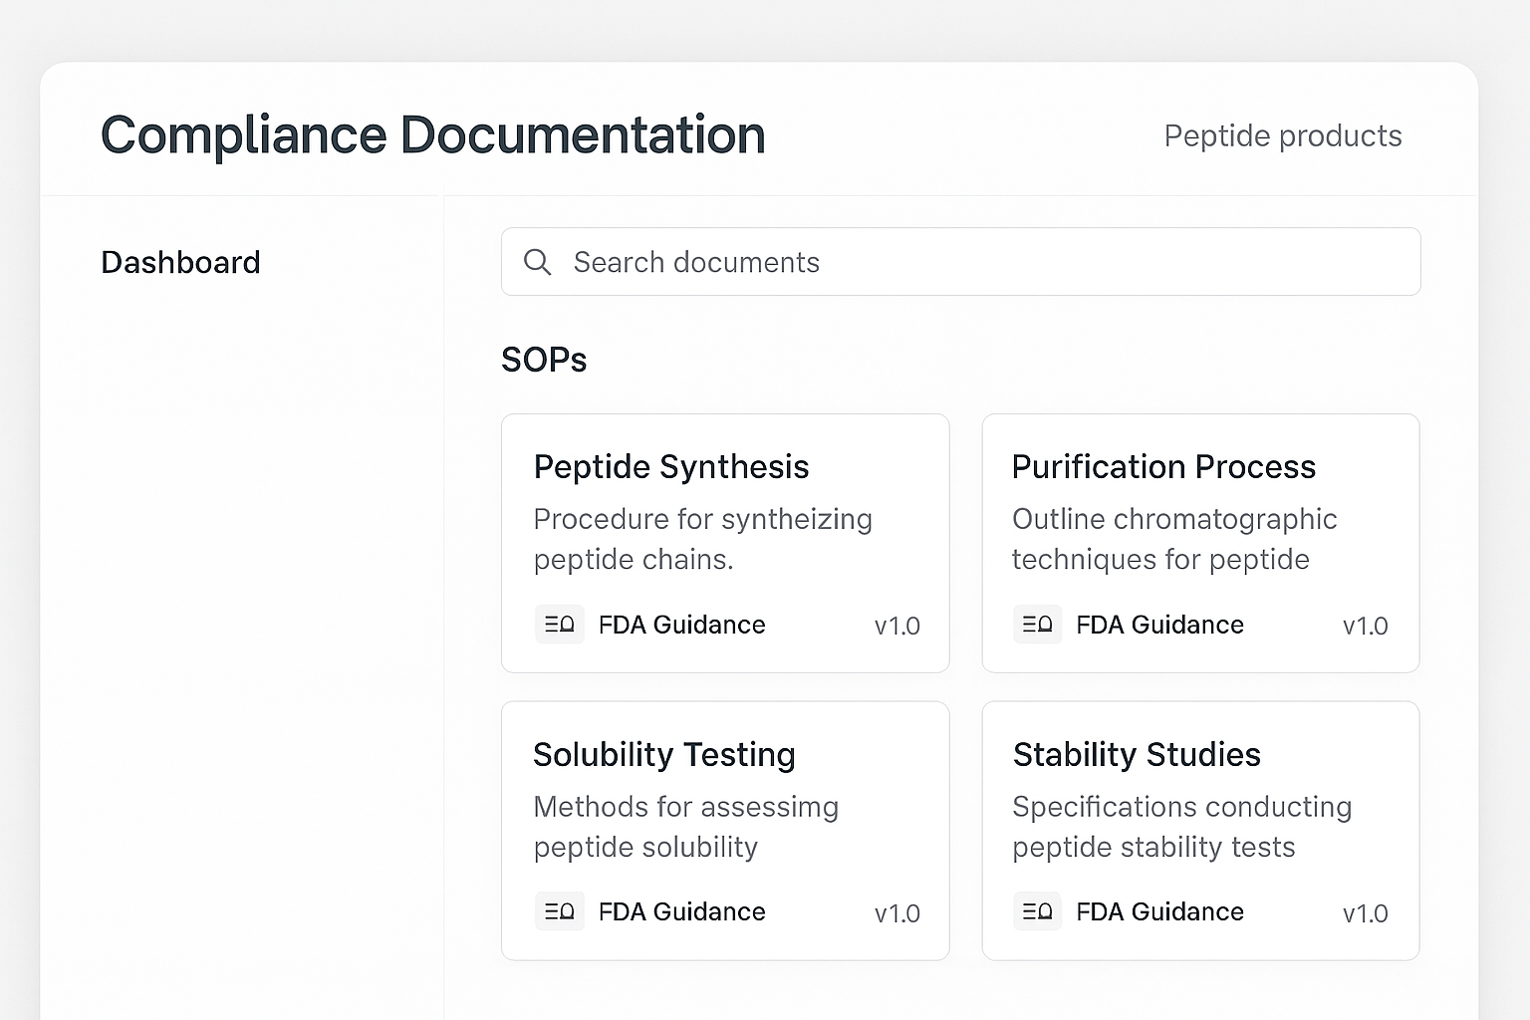This screenshot has width=1530, height=1020.
Task: Click the document icon on Stability Studies card
Action: [1037, 910]
